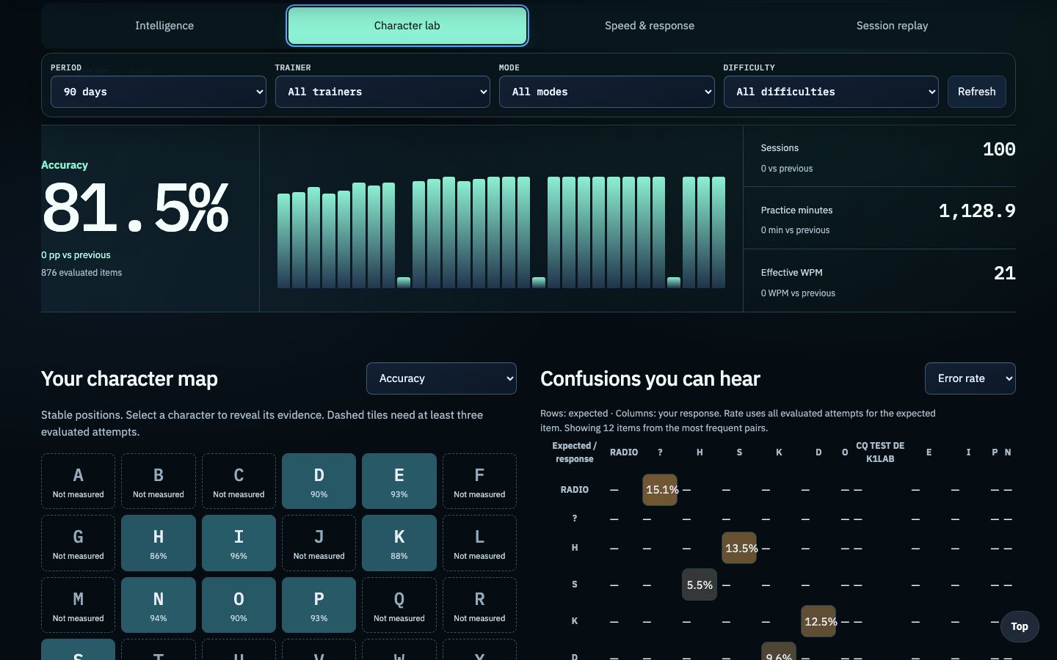1057x660 pixels.
Task: Select character tile N at 94%
Action: (159, 605)
